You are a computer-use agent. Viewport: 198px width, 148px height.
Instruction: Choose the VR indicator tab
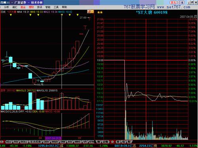coord(85,142)
